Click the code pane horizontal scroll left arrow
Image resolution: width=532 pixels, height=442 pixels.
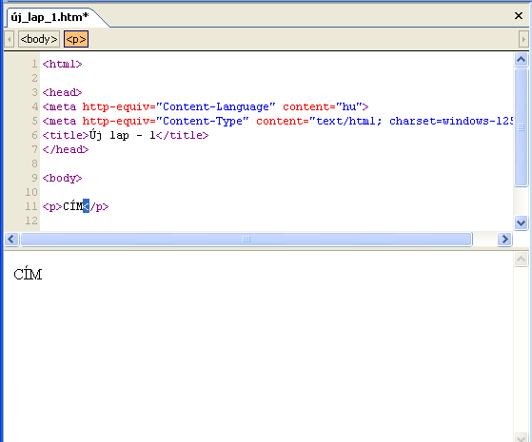(x=11, y=239)
